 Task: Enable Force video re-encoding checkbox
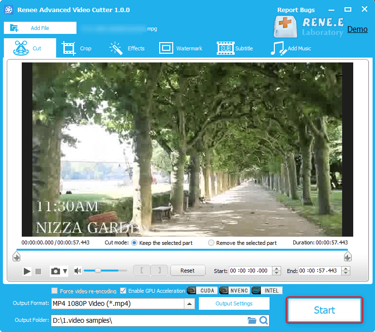tap(55, 291)
